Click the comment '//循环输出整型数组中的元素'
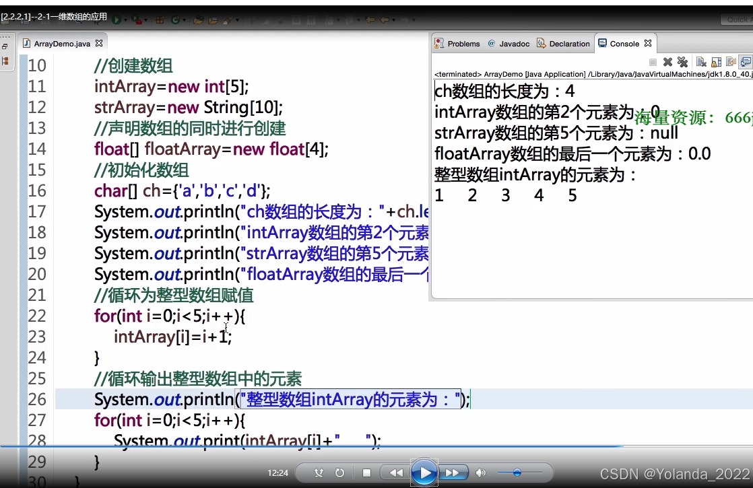This screenshot has height=488, width=753. click(x=198, y=379)
